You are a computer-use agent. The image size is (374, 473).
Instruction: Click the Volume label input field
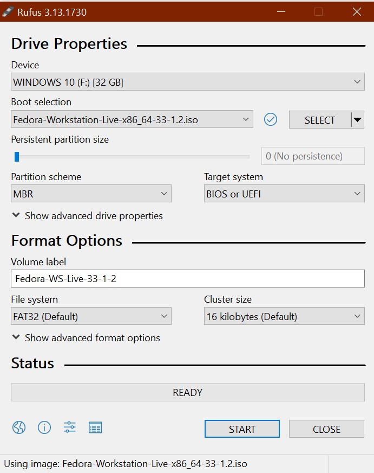(188, 278)
